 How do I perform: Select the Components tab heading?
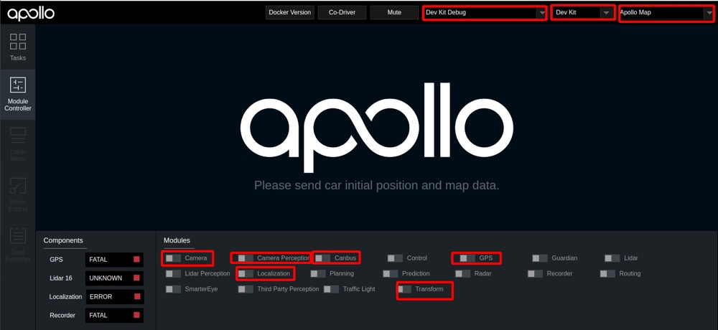[x=63, y=240]
